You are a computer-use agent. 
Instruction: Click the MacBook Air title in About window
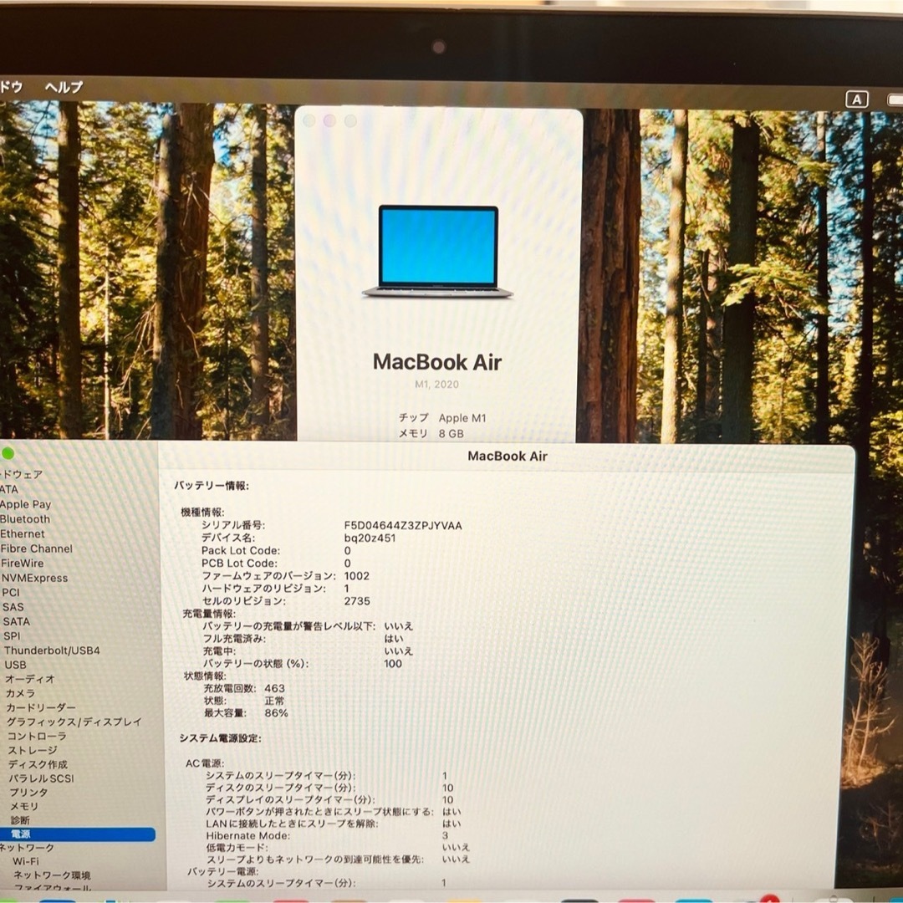[x=437, y=362]
